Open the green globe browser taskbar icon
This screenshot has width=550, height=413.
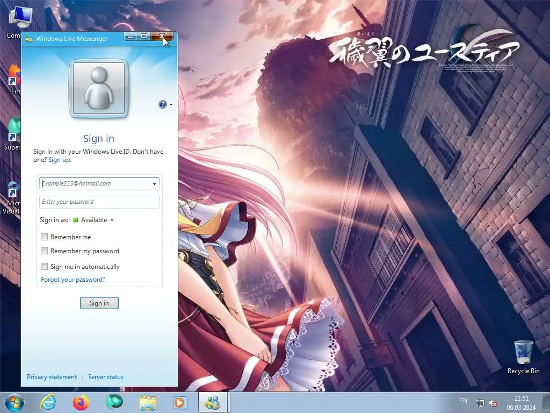click(114, 402)
